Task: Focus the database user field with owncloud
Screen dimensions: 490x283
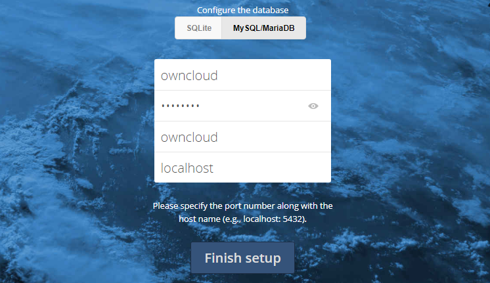Action: click(242, 75)
